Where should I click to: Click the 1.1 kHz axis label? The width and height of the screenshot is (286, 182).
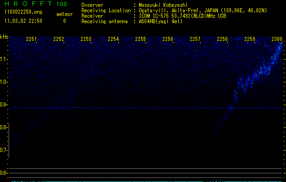pyautogui.click(x=4, y=59)
